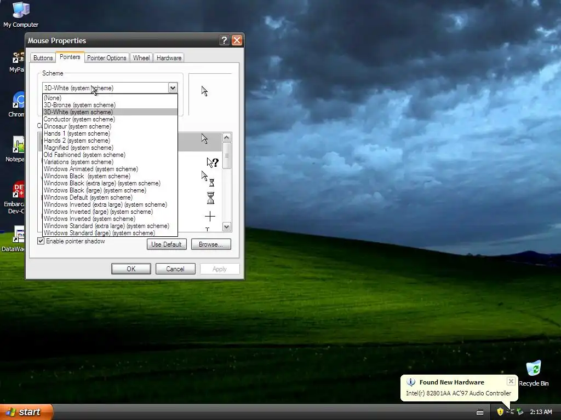
Task: Close the Mouse Properties dialog
Action: (x=237, y=40)
